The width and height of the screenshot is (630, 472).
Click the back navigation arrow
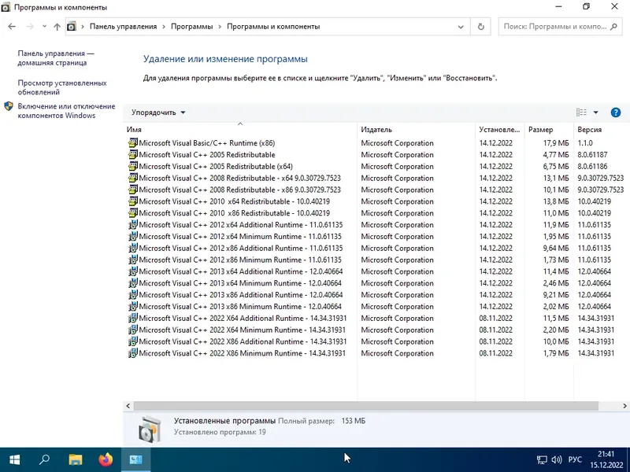(13, 26)
